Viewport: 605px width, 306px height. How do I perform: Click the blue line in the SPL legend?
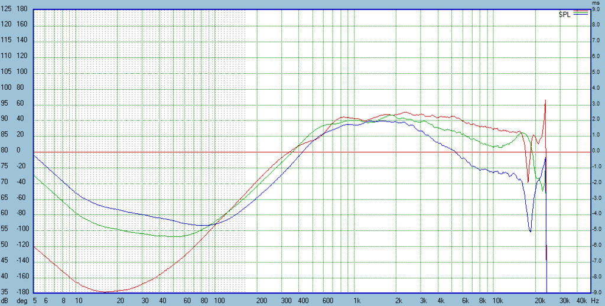580,14
